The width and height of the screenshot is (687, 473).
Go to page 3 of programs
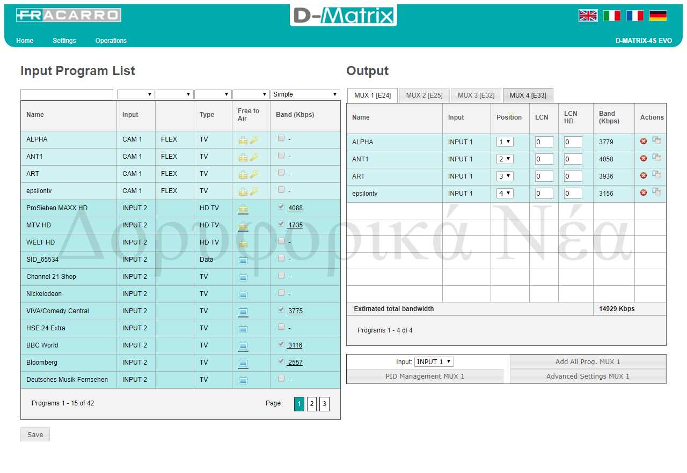(324, 404)
